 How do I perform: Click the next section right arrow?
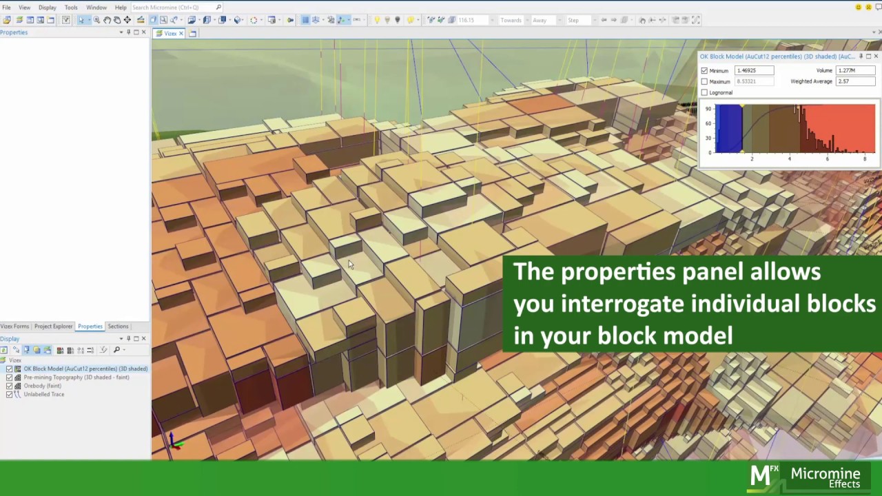(x=613, y=20)
